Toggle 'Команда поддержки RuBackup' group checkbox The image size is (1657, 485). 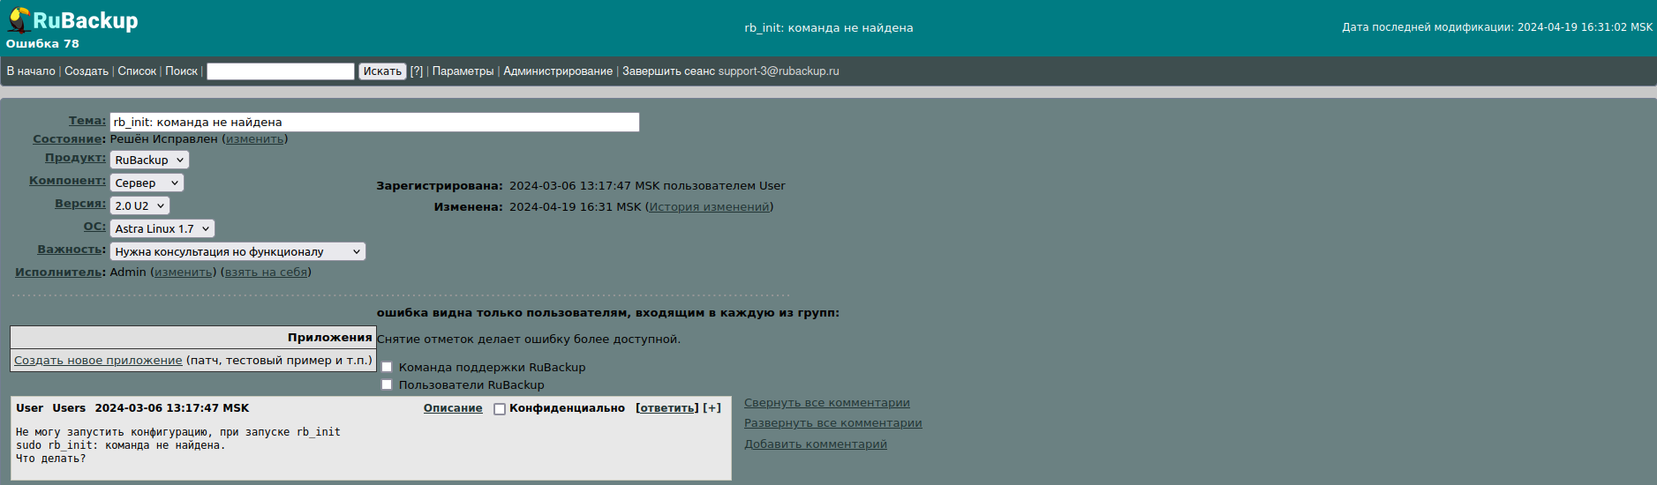coord(387,368)
